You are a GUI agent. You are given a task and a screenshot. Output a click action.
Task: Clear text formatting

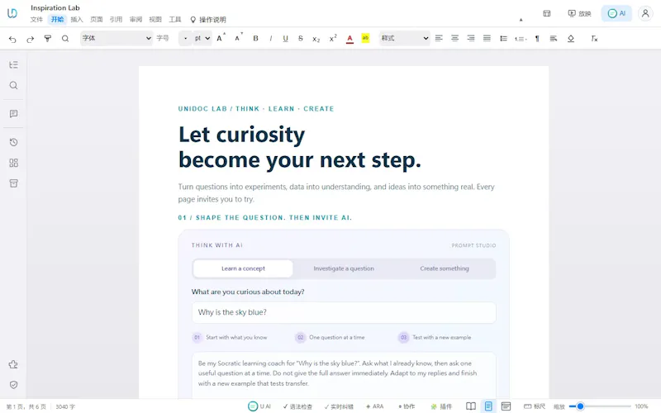594,38
